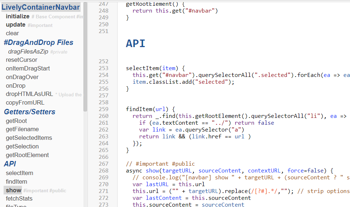
Task: Select LivelyContainerNavbar class header in outline
Action: 41,7
